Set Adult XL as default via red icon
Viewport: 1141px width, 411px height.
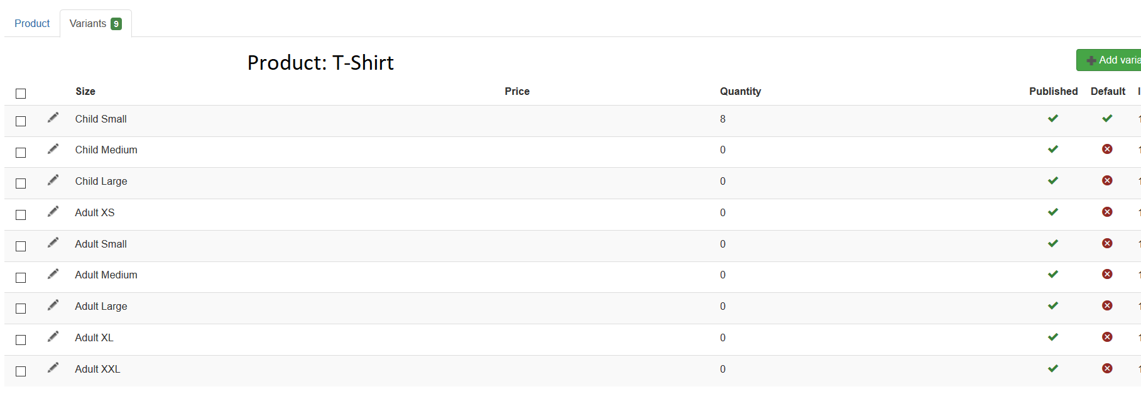point(1107,337)
